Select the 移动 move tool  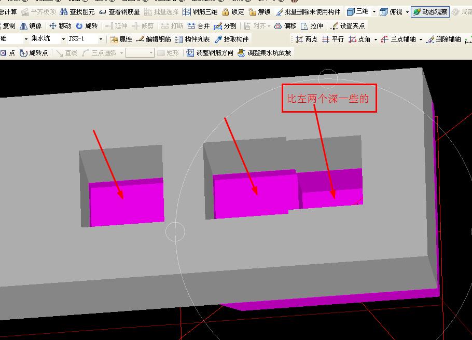point(60,26)
